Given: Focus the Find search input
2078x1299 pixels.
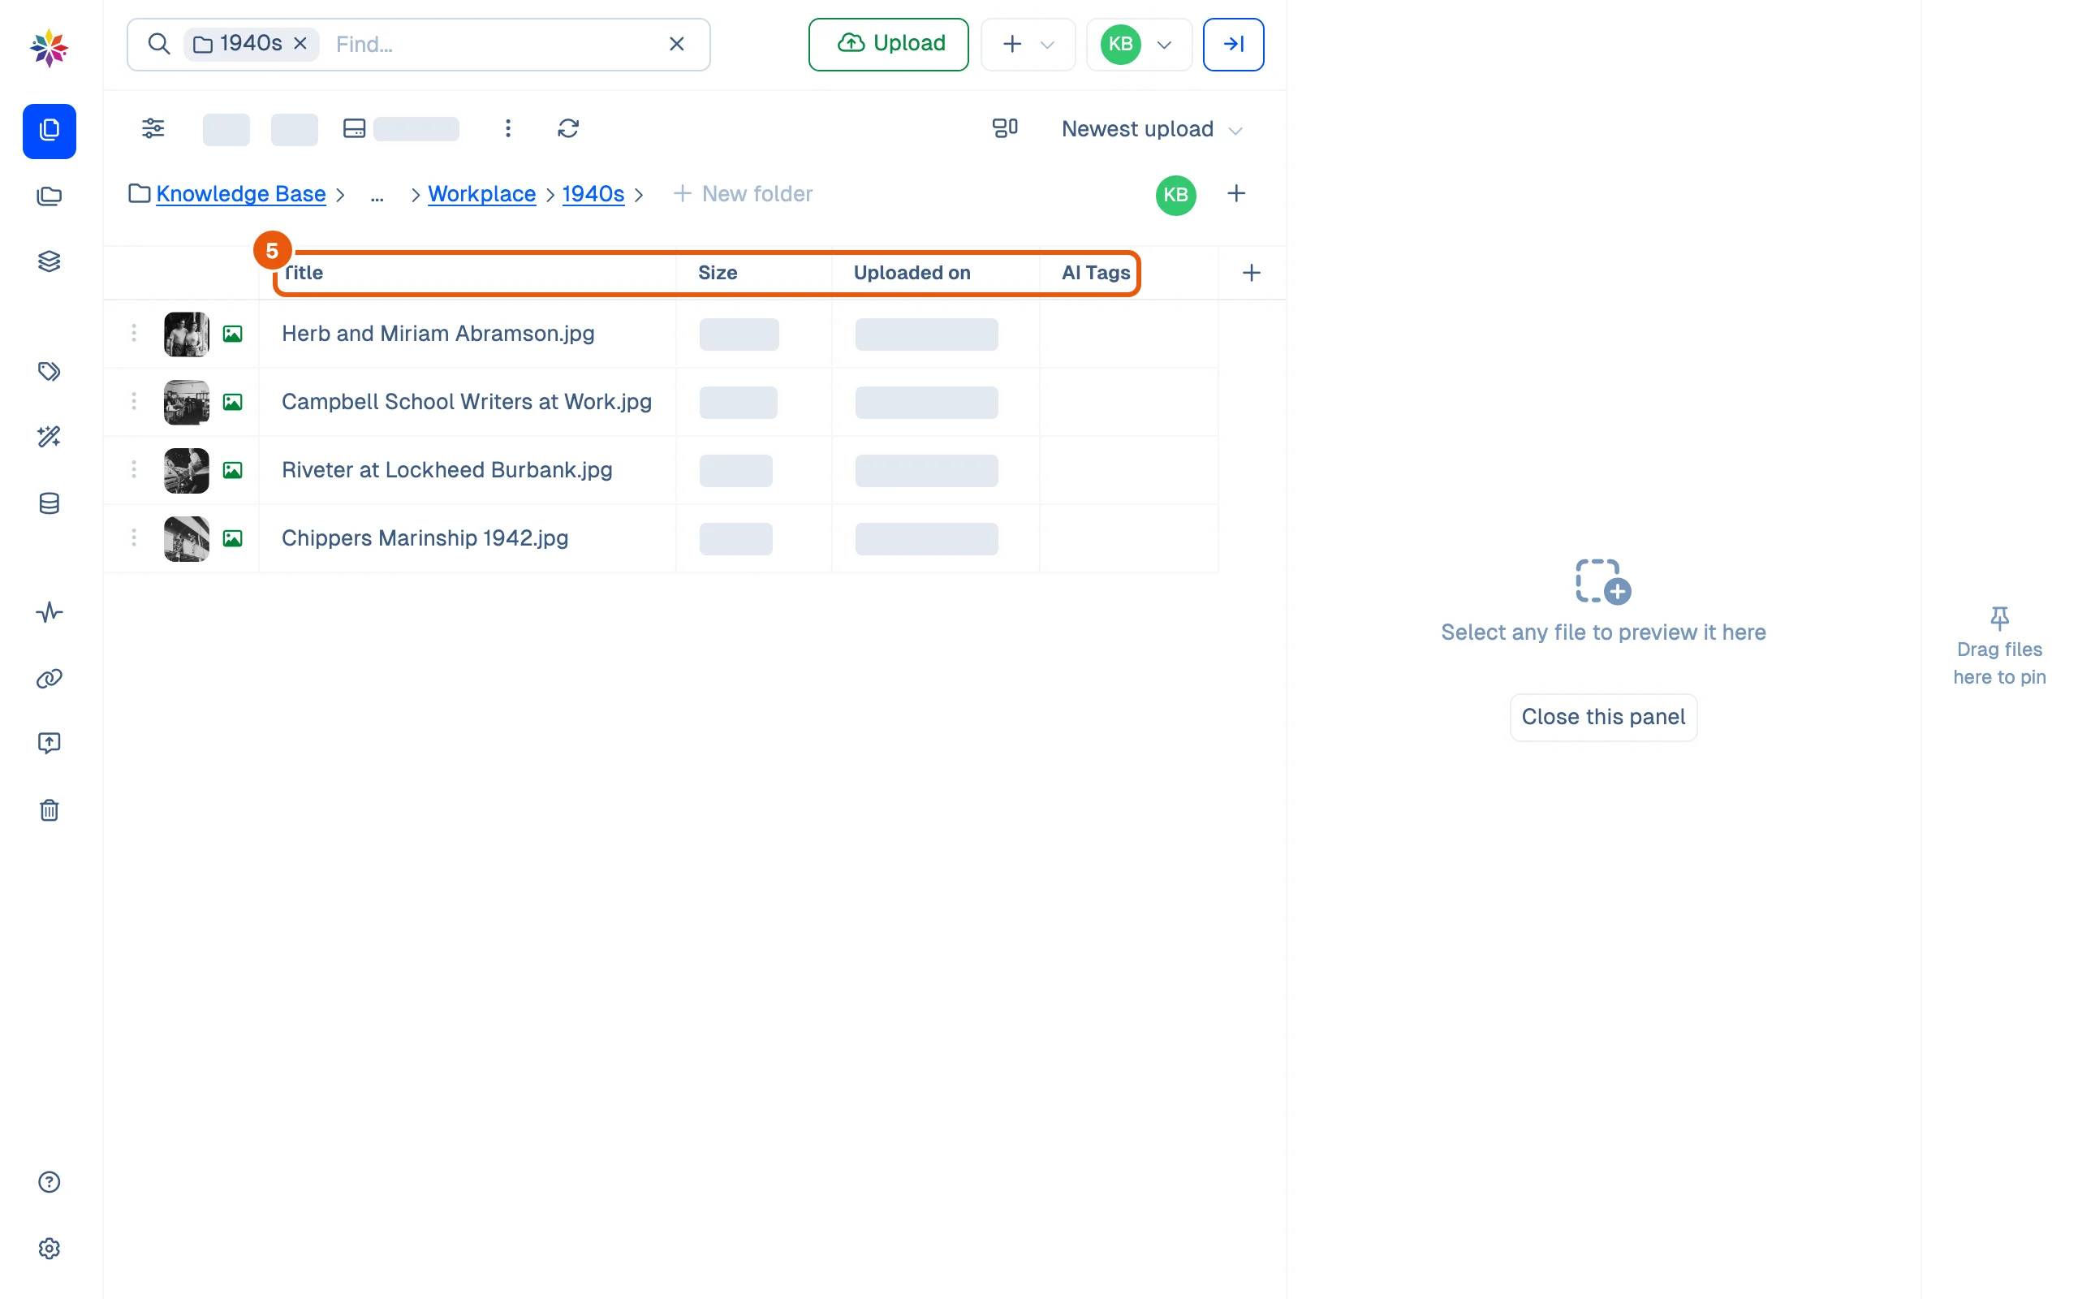Looking at the screenshot, I should (x=494, y=44).
